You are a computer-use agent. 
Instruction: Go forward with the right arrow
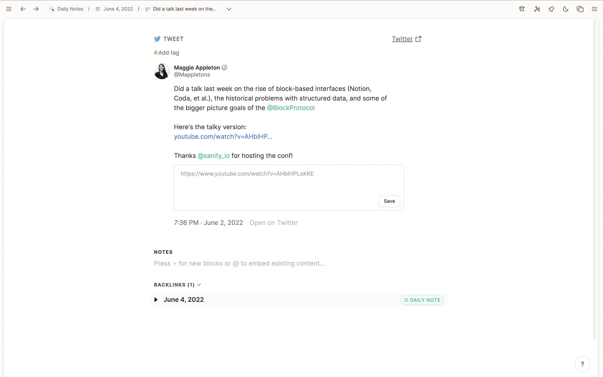[36, 9]
